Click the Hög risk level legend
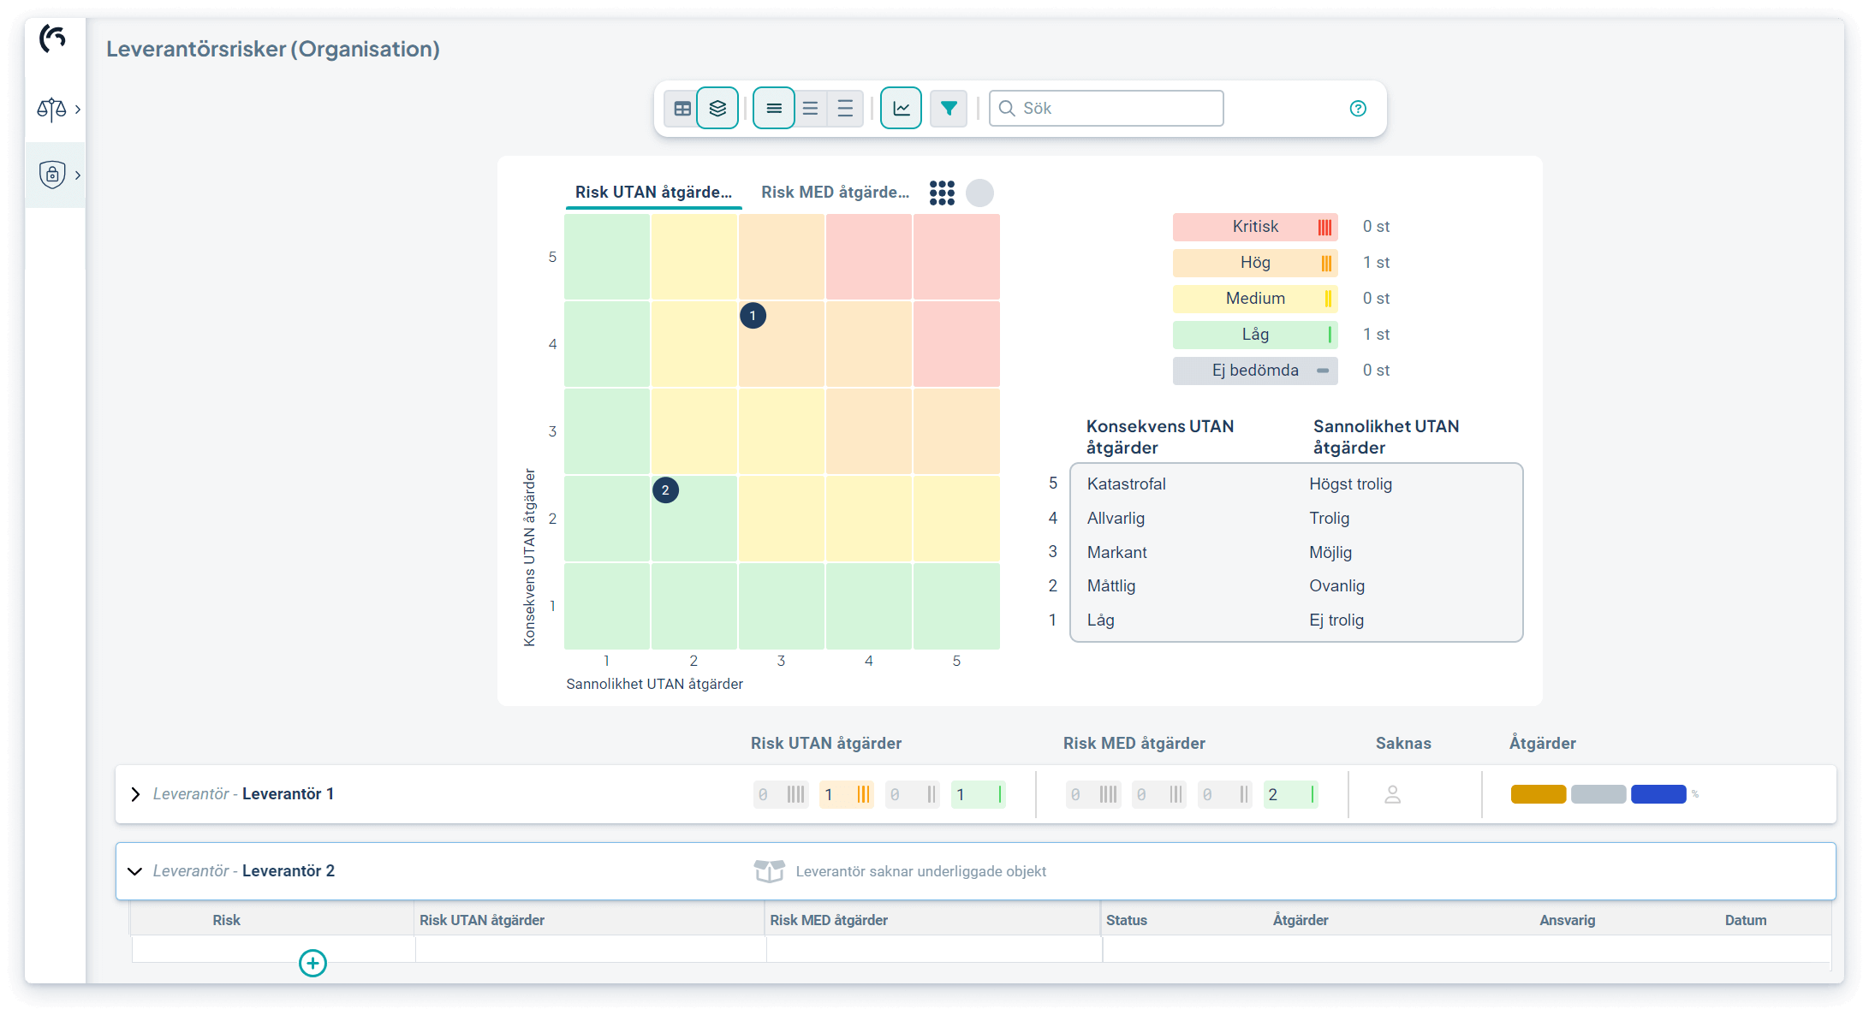 point(1254,263)
